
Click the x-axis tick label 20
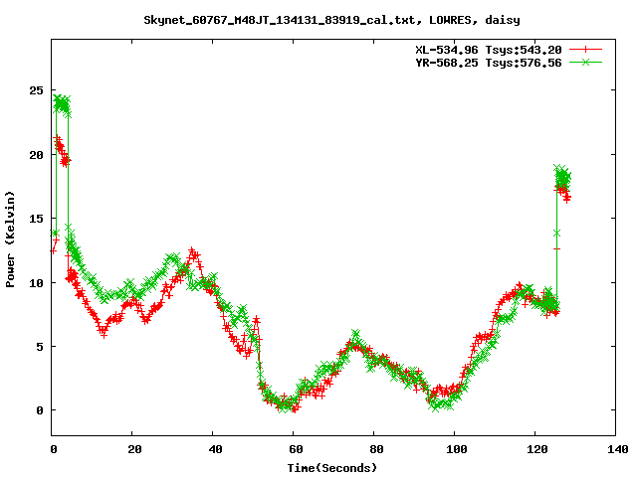pyautogui.click(x=135, y=449)
